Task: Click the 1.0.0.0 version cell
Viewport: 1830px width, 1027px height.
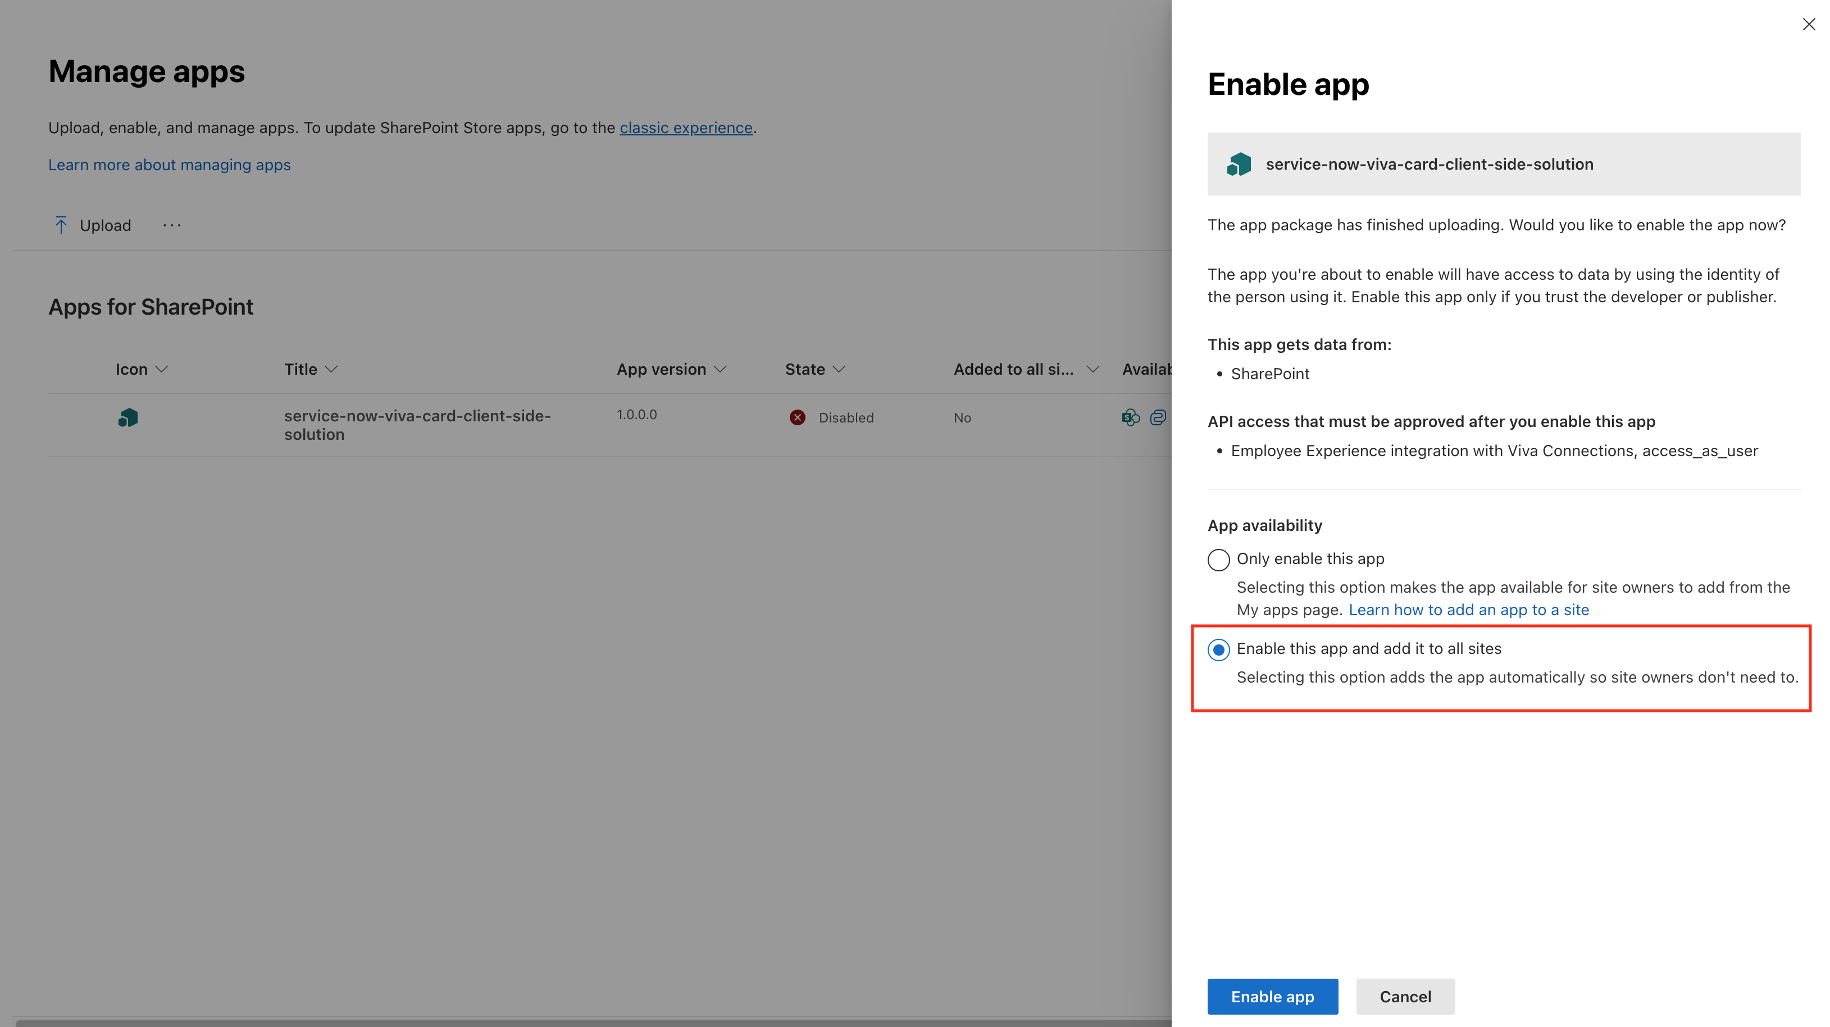Action: [636, 415]
